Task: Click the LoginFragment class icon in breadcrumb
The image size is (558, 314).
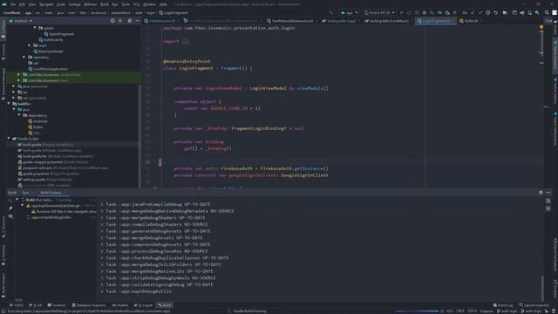Action: point(160,13)
